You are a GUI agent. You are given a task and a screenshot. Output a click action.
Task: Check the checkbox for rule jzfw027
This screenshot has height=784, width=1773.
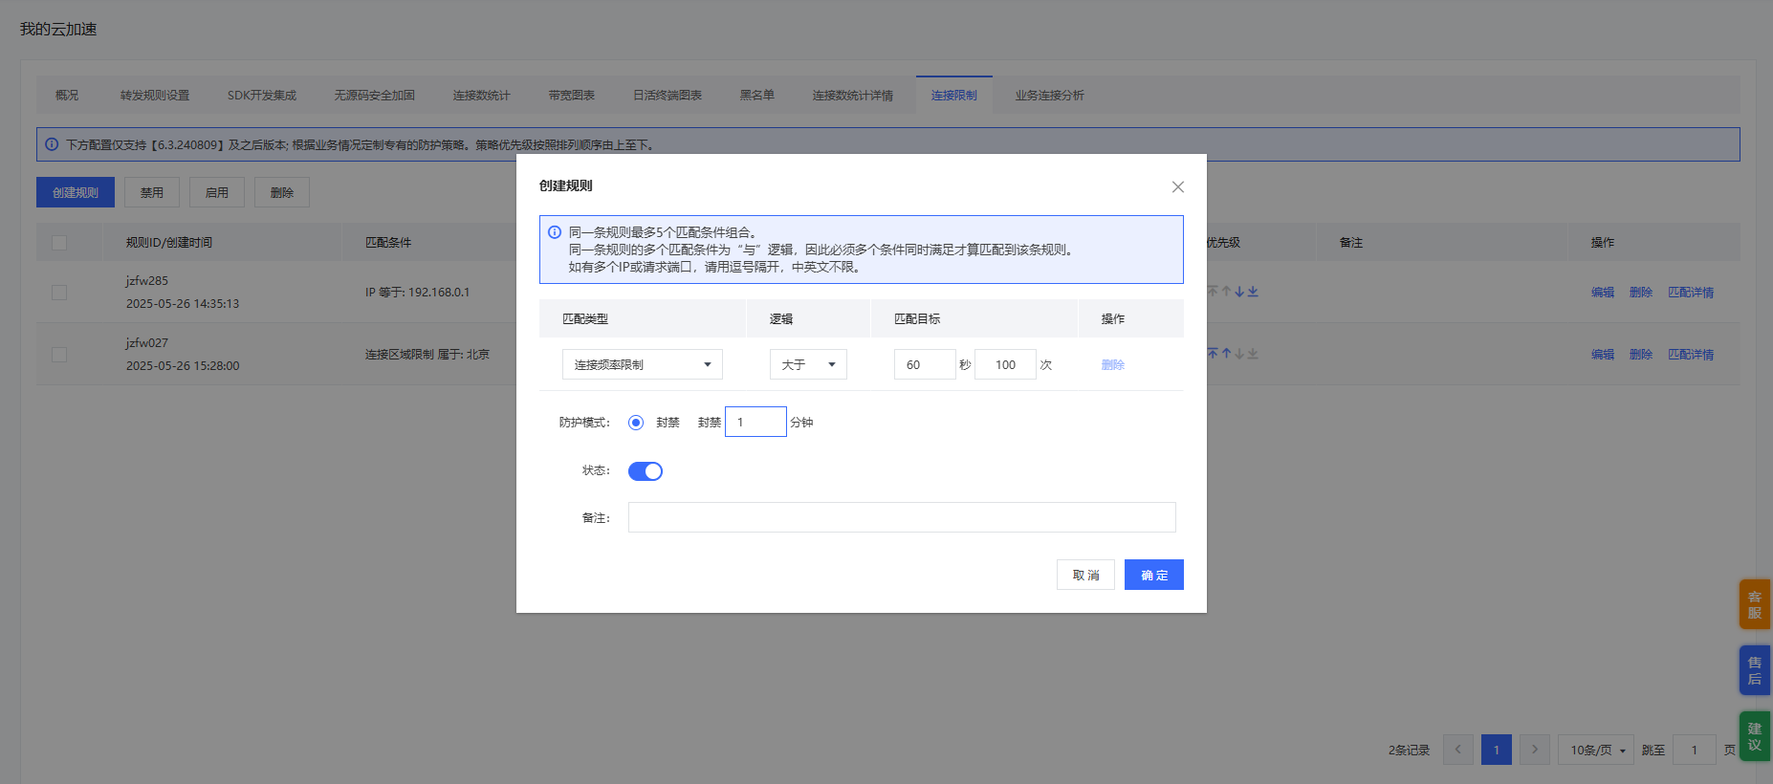click(59, 355)
